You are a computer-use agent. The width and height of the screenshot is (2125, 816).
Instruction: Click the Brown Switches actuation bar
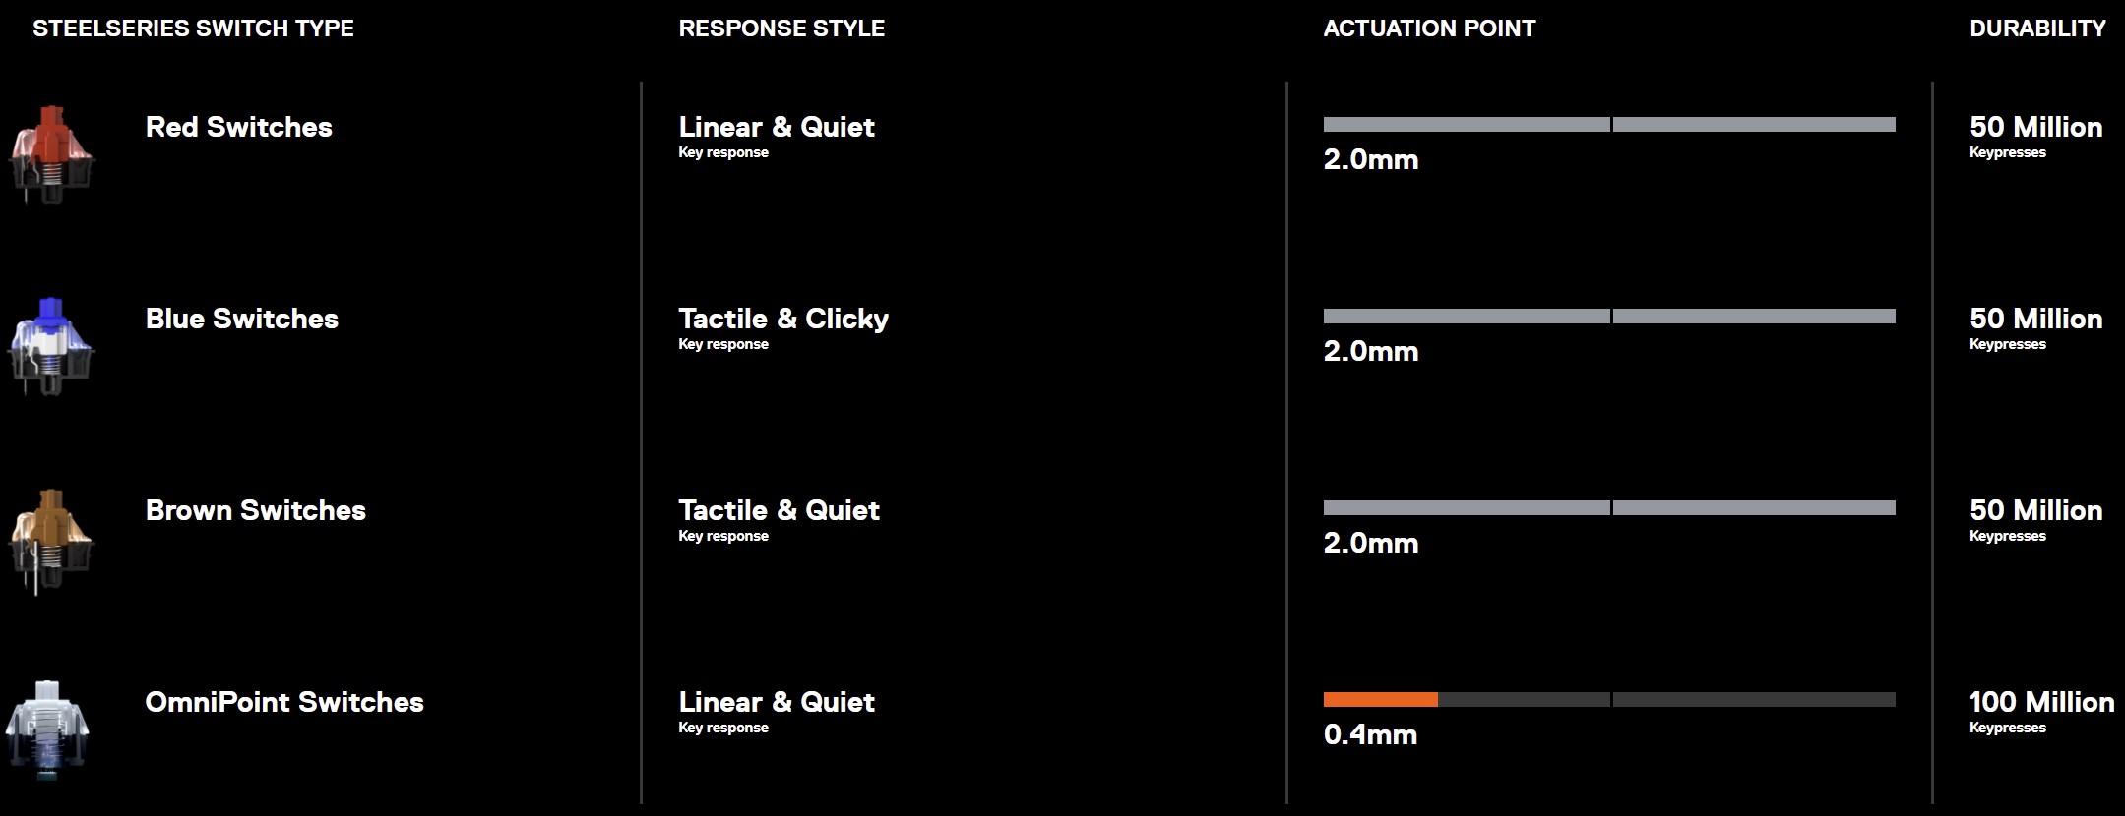tap(1609, 508)
